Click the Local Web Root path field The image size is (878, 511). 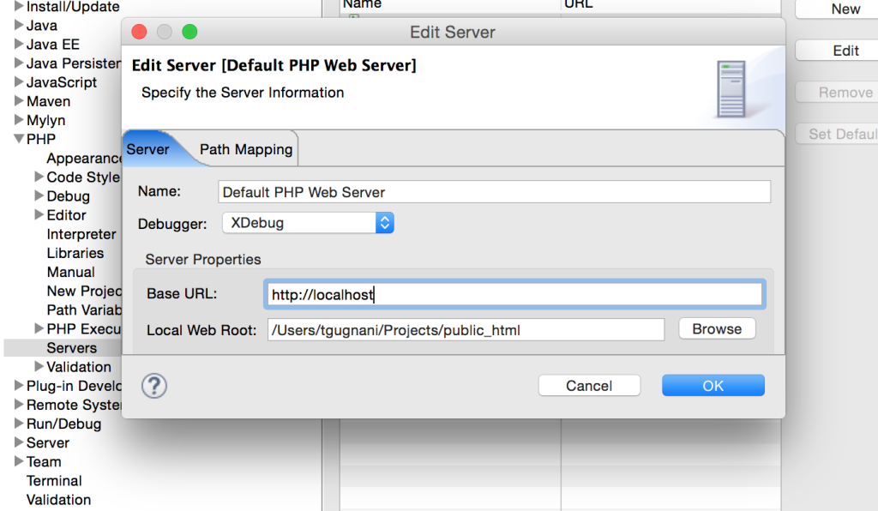(465, 330)
